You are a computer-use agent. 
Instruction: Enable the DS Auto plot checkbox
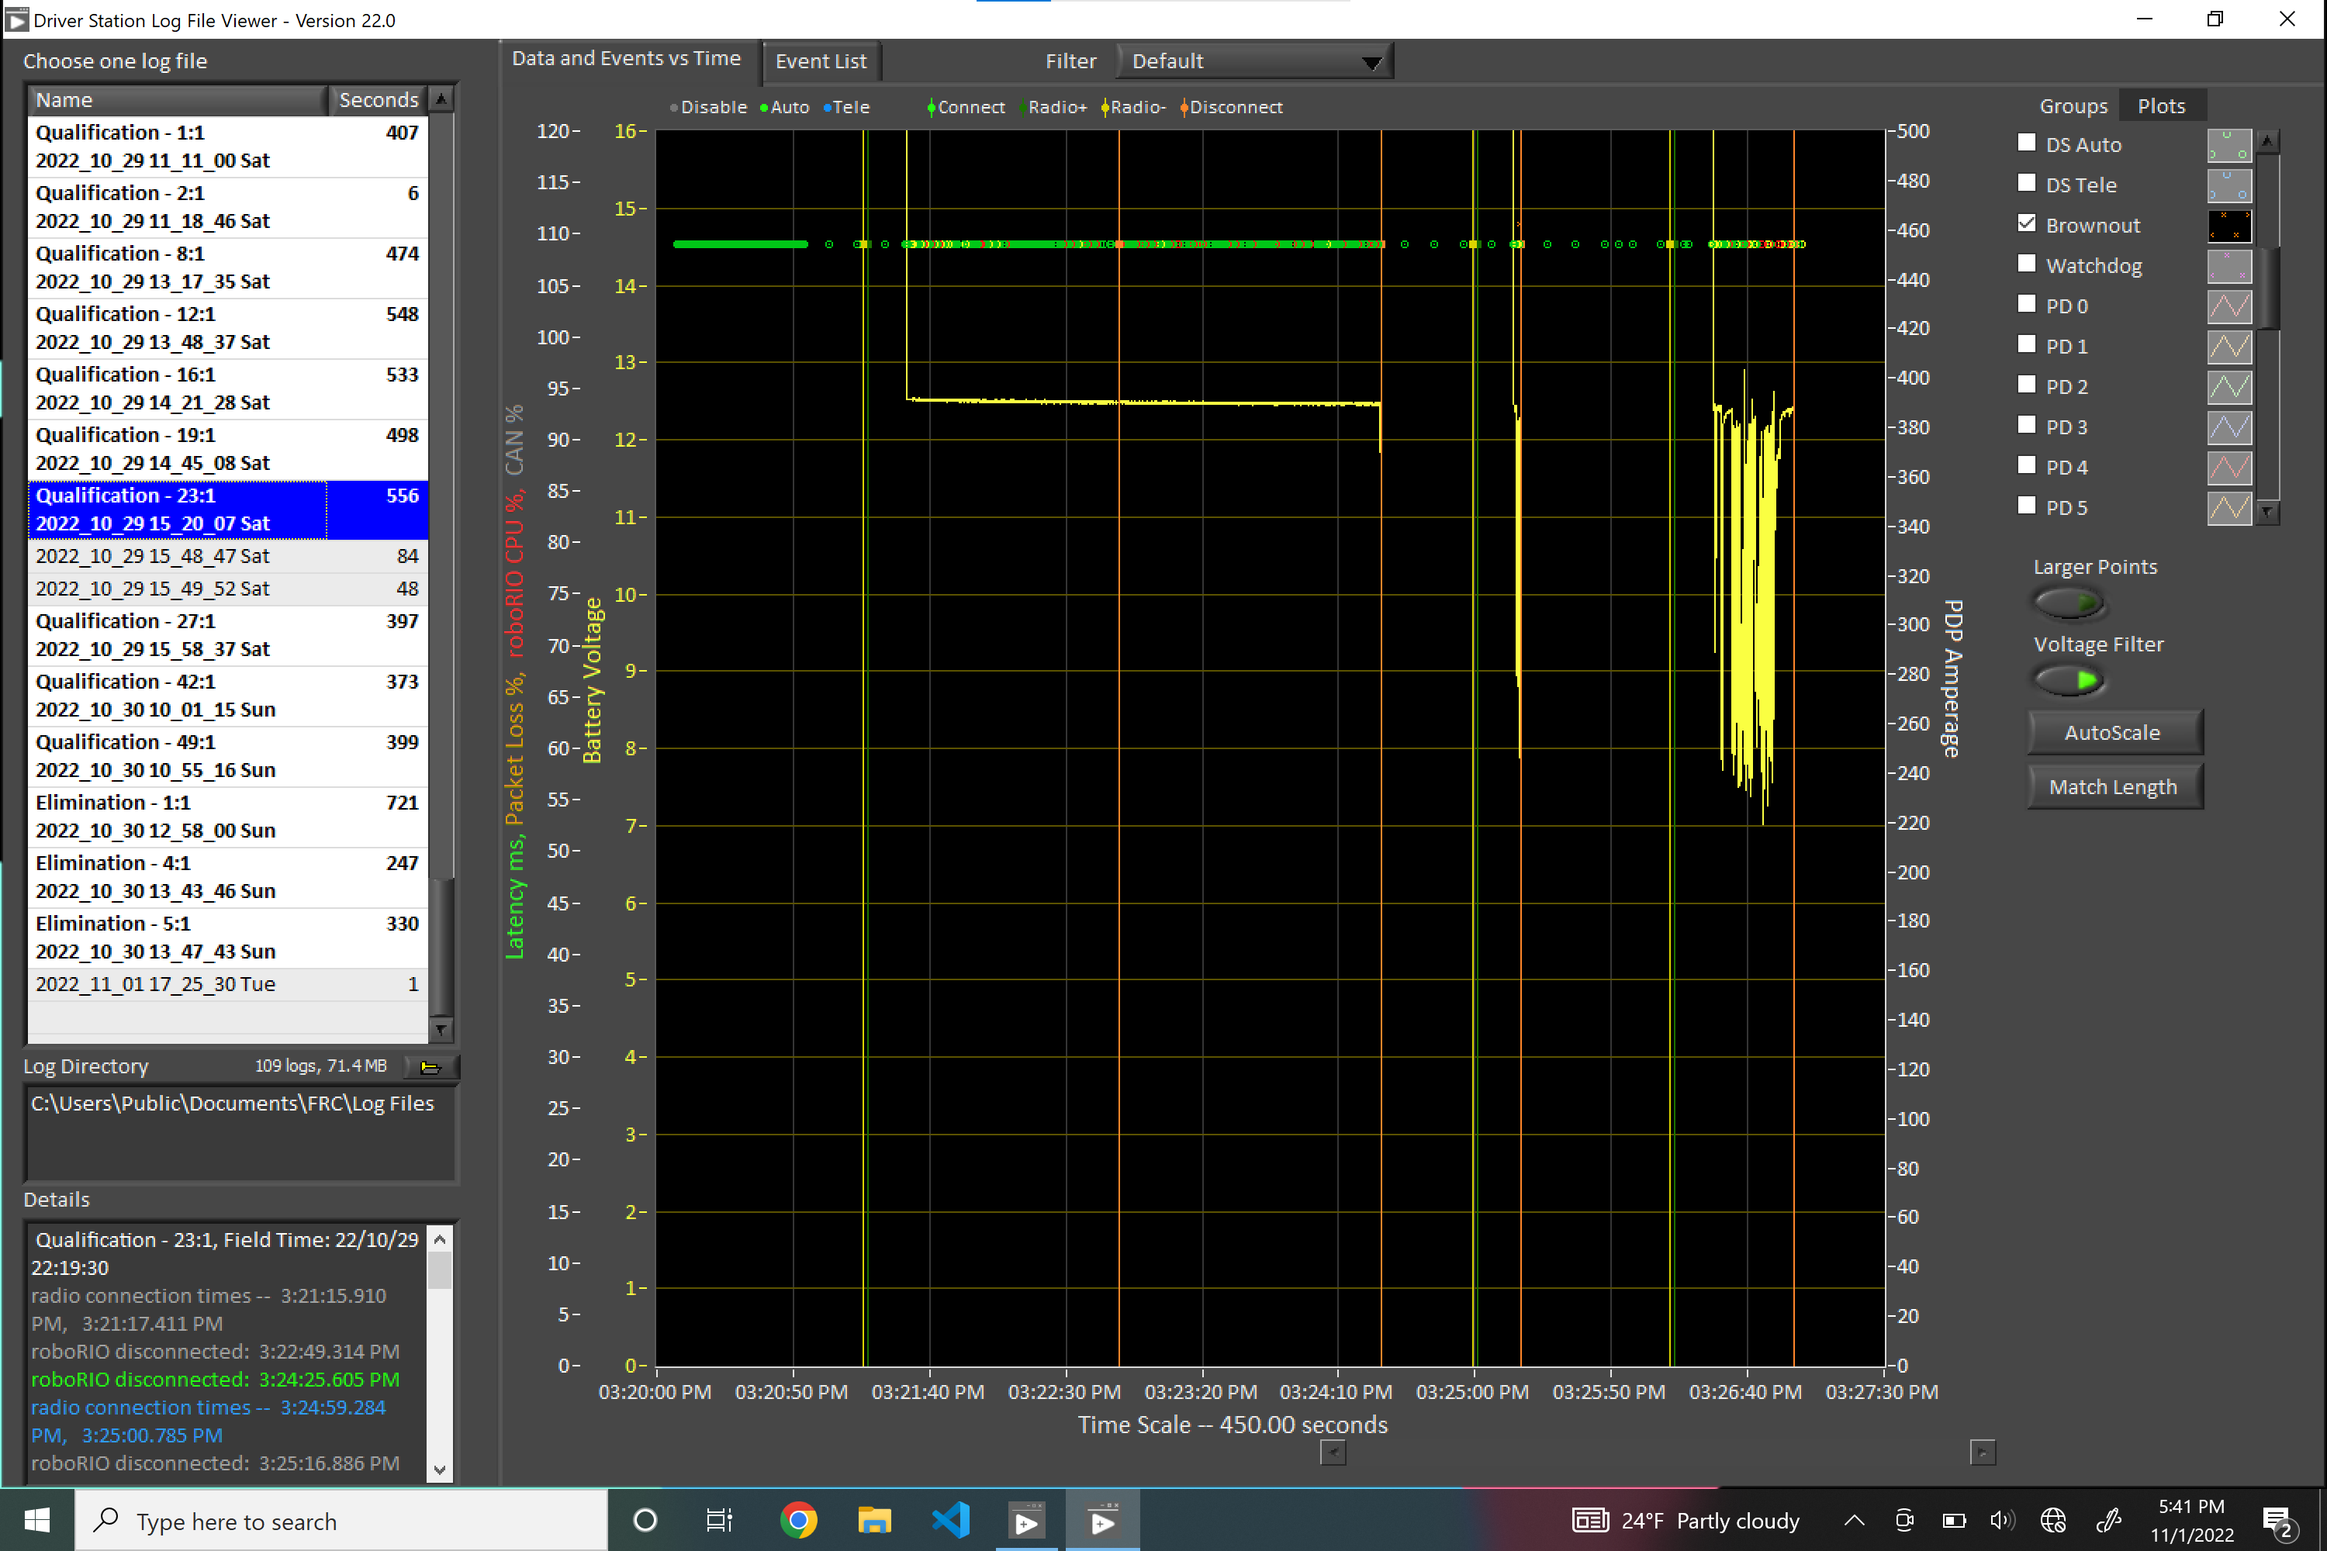coord(2026,143)
